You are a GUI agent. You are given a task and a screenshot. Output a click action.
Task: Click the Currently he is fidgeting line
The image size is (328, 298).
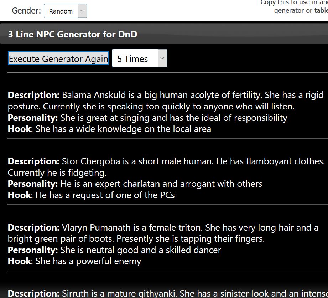point(57,173)
